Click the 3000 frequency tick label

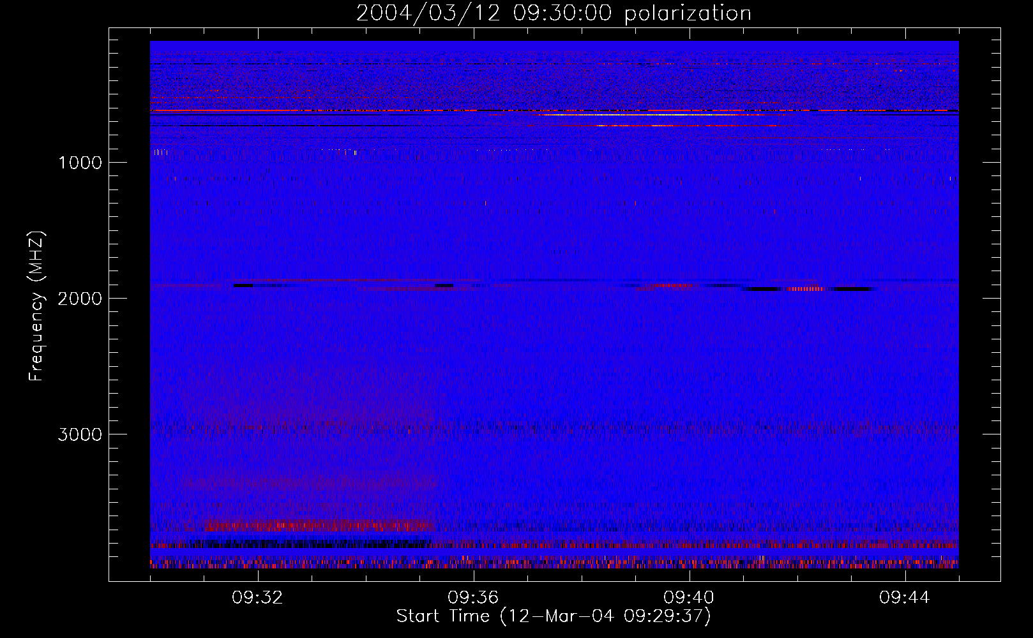[x=80, y=434]
